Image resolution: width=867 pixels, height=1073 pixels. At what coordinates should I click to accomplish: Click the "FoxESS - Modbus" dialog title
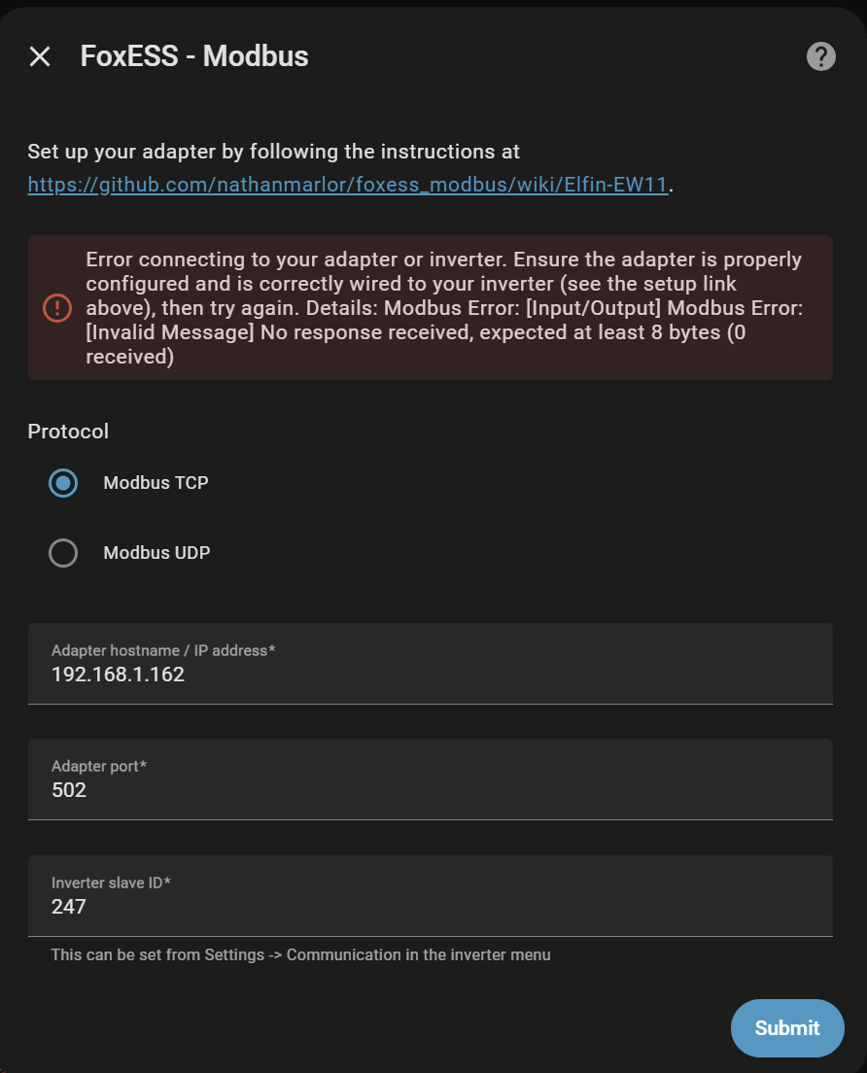click(x=194, y=56)
